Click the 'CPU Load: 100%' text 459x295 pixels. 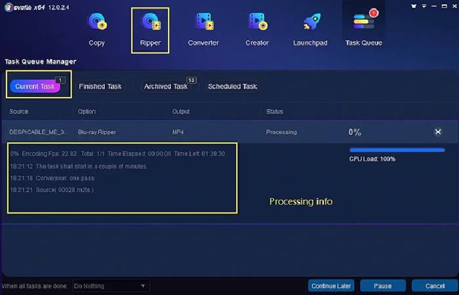coord(372,159)
